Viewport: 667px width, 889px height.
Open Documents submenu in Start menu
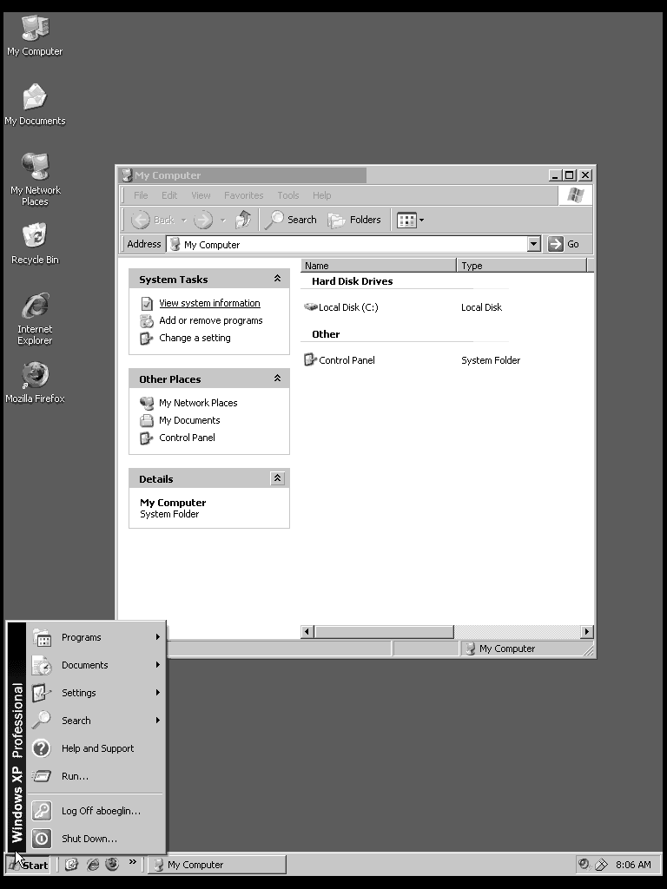pos(96,665)
